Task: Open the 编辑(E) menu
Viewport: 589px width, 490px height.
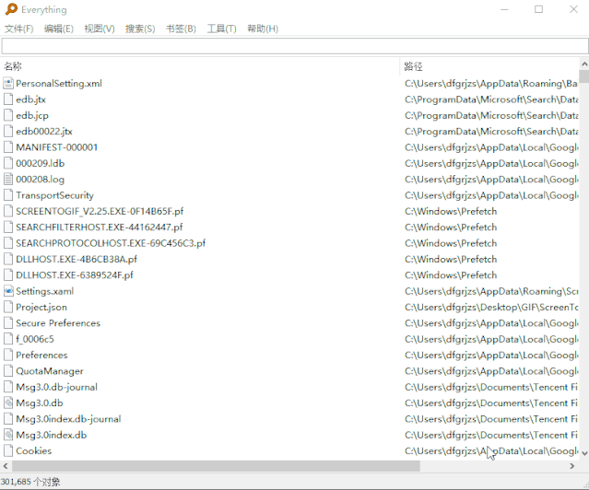Action: [x=59, y=29]
